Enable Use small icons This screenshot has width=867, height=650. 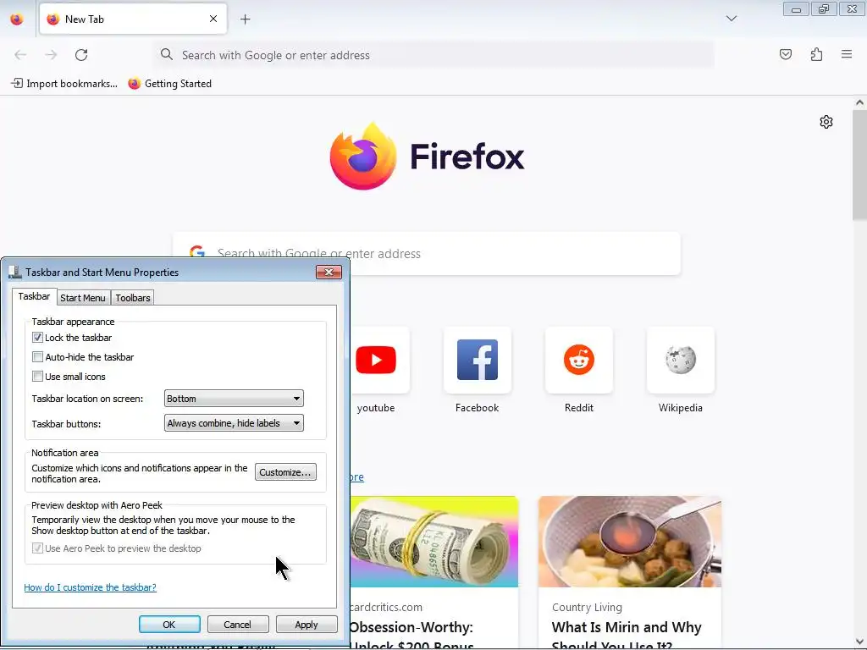(37, 377)
